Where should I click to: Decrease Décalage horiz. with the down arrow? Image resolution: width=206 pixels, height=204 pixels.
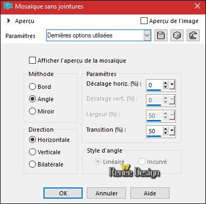[166, 87]
